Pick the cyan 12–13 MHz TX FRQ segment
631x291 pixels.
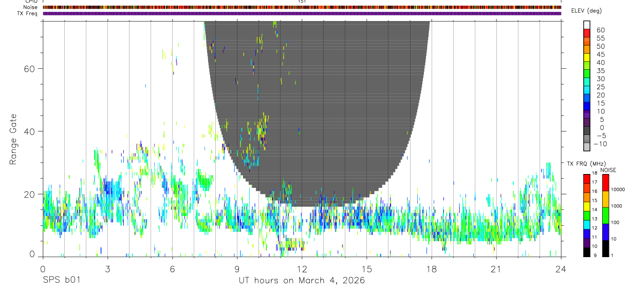point(587,224)
